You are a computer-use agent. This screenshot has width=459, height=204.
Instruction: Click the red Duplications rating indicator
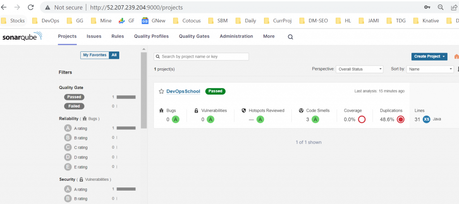pos(401,119)
